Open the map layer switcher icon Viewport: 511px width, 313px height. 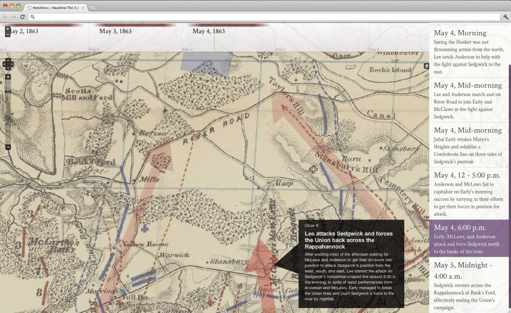(426, 66)
